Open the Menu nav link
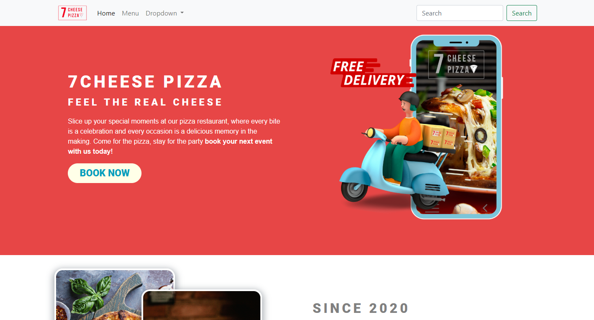 click(x=130, y=13)
